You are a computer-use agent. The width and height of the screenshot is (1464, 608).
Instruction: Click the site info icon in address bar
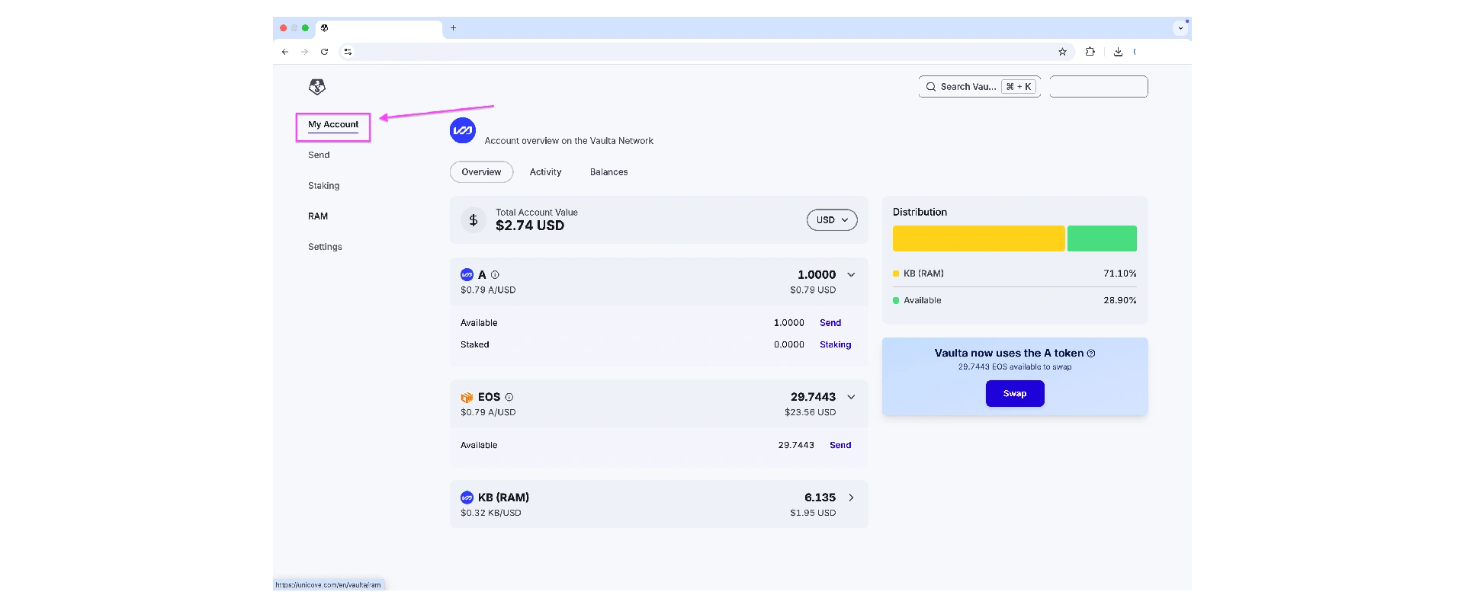tap(348, 52)
